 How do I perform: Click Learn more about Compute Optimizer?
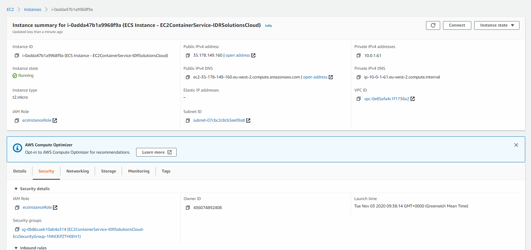tap(156, 152)
